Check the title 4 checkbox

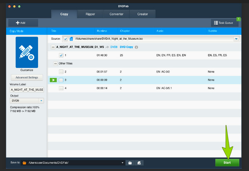click(x=61, y=88)
